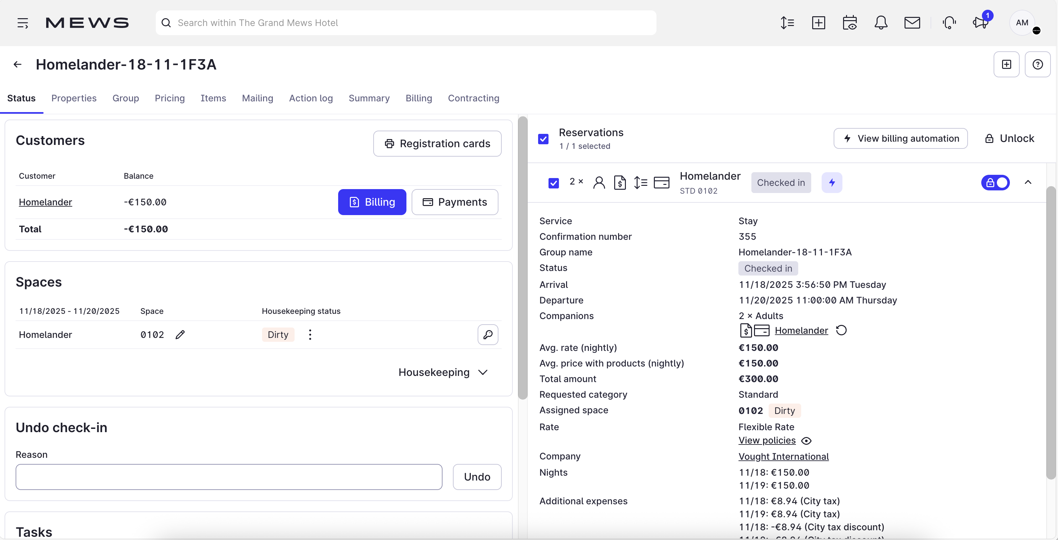Image resolution: width=1058 pixels, height=540 pixels.
Task: Go back using the left arrow
Action: coord(17,64)
